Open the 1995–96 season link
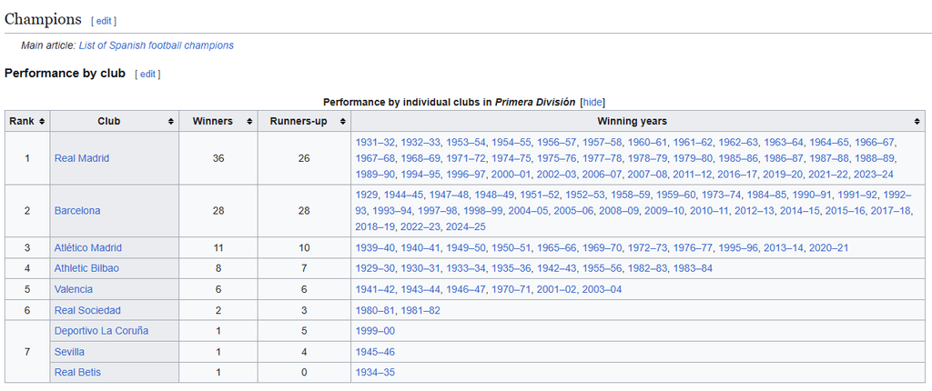This screenshot has width=932, height=391. point(738,248)
